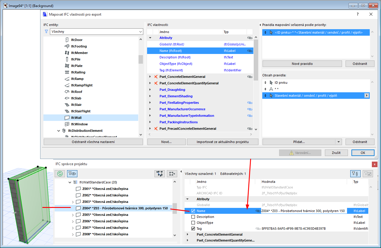Select the IfcWall entity
Image resolution: width=381 pixels, height=248 pixels.
point(91,118)
